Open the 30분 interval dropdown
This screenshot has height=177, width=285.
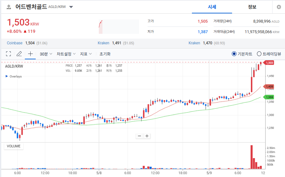pyautogui.click(x=46, y=54)
